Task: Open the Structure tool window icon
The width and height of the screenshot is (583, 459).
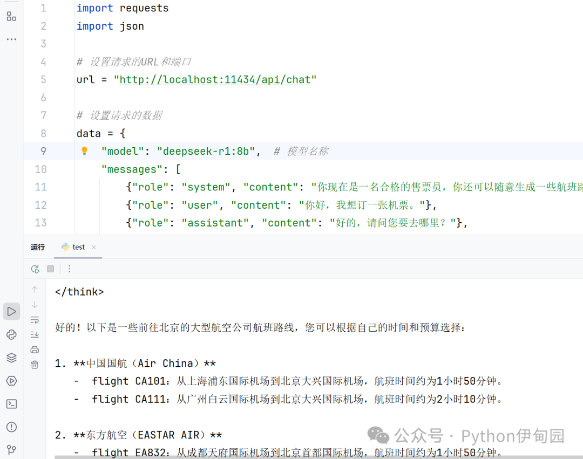Action: (11, 16)
